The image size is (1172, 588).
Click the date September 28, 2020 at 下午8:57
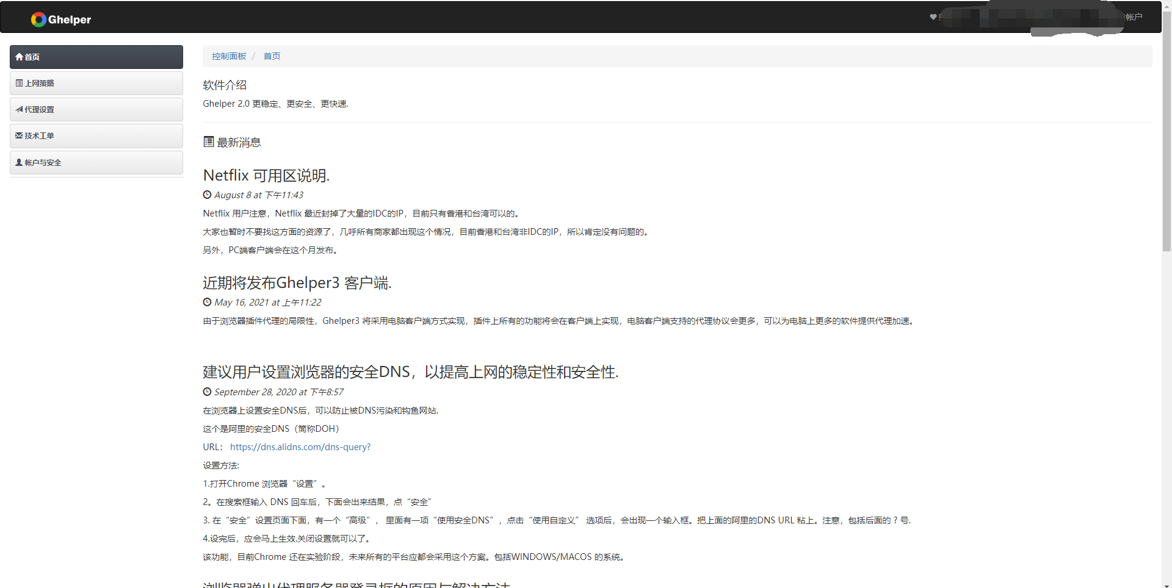[x=279, y=392]
